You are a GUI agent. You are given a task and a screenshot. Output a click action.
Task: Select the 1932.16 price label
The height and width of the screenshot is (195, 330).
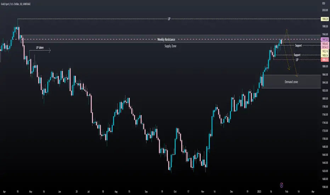click(325, 51)
